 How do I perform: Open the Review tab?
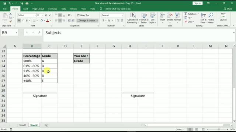[x=73, y=9]
